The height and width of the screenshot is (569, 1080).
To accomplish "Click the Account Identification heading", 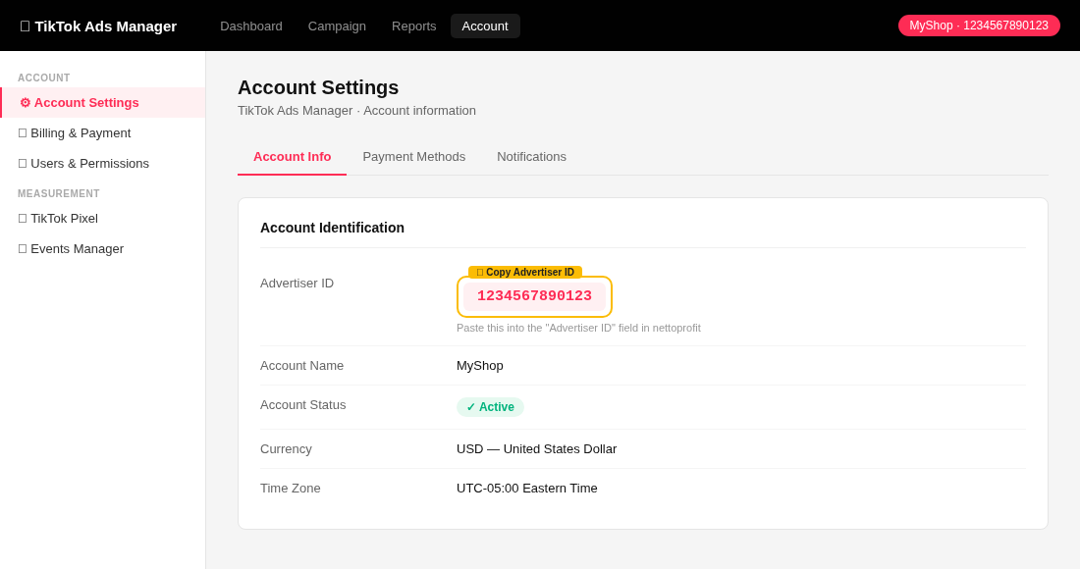I will click(332, 227).
